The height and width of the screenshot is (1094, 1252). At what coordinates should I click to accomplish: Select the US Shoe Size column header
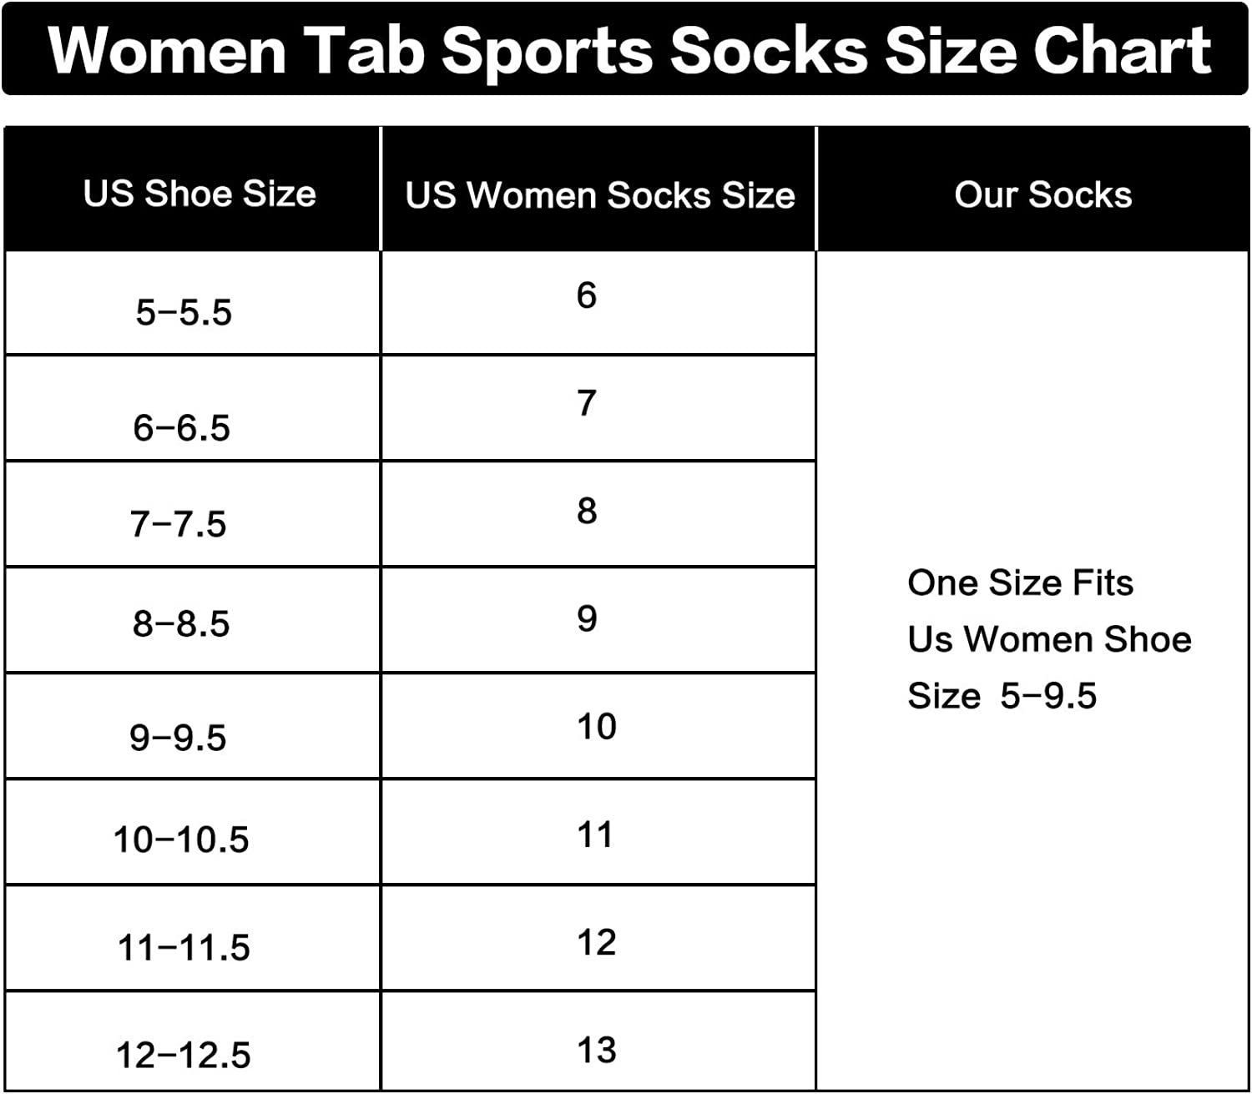(199, 194)
